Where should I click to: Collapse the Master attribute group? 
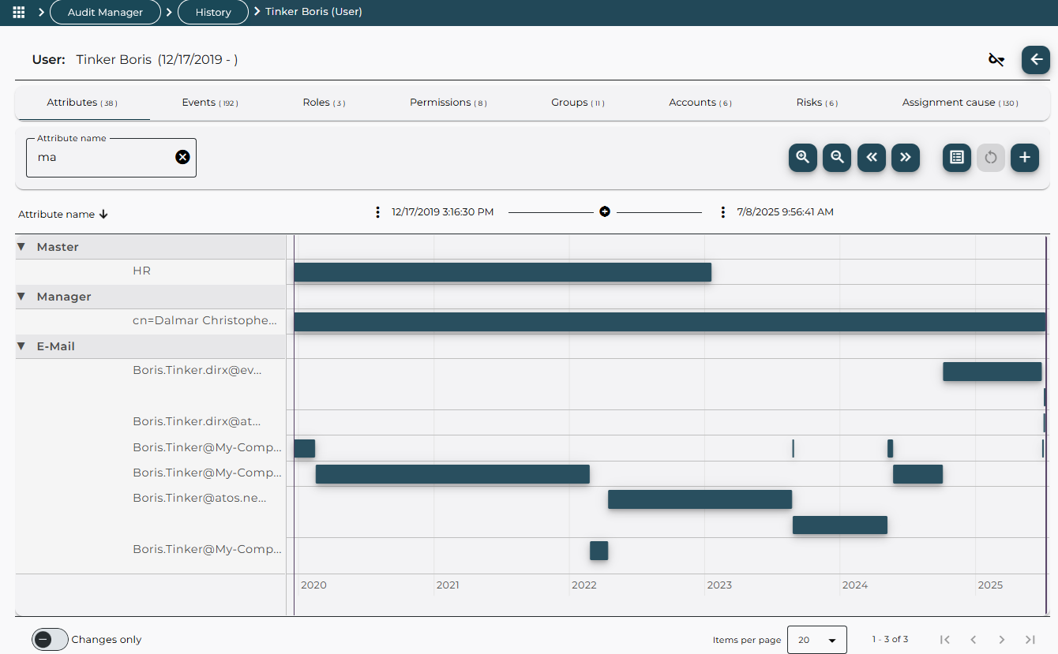tap(20, 246)
